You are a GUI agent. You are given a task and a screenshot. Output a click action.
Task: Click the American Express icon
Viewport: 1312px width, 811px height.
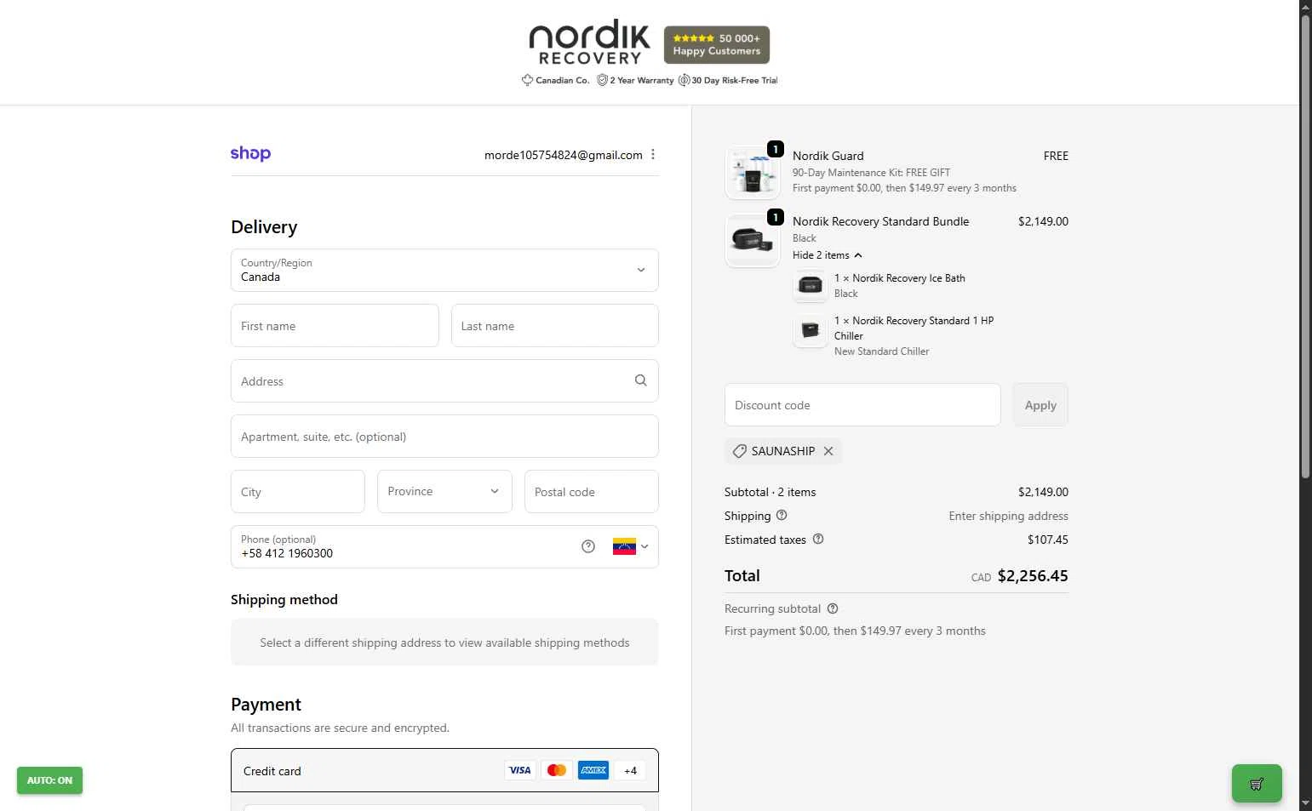tap(593, 770)
